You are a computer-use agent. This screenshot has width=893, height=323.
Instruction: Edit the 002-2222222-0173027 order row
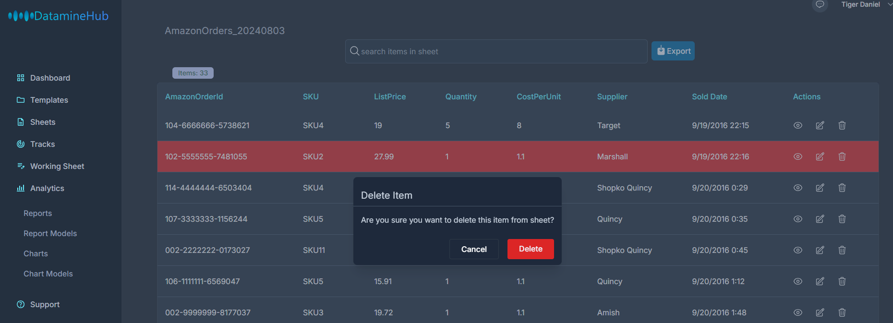820,250
